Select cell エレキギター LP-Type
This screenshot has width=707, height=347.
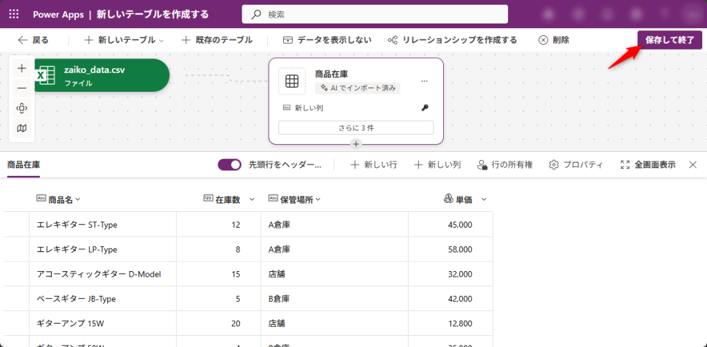click(x=103, y=249)
